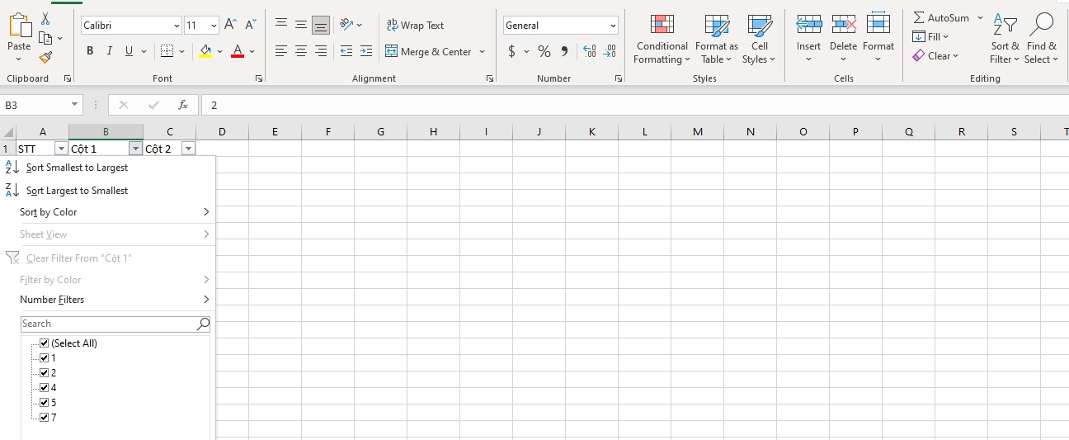Viewport: 1069px width, 440px height.
Task: Choose Sort Smallest to Largest
Action: point(77,168)
